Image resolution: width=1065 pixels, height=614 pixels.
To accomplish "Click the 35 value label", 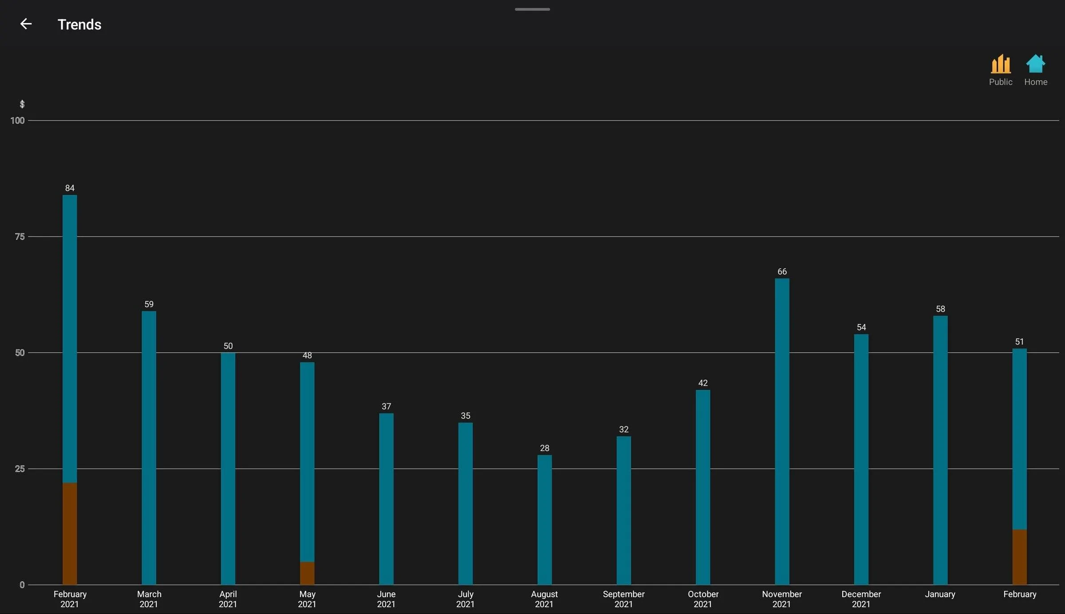I will (465, 415).
